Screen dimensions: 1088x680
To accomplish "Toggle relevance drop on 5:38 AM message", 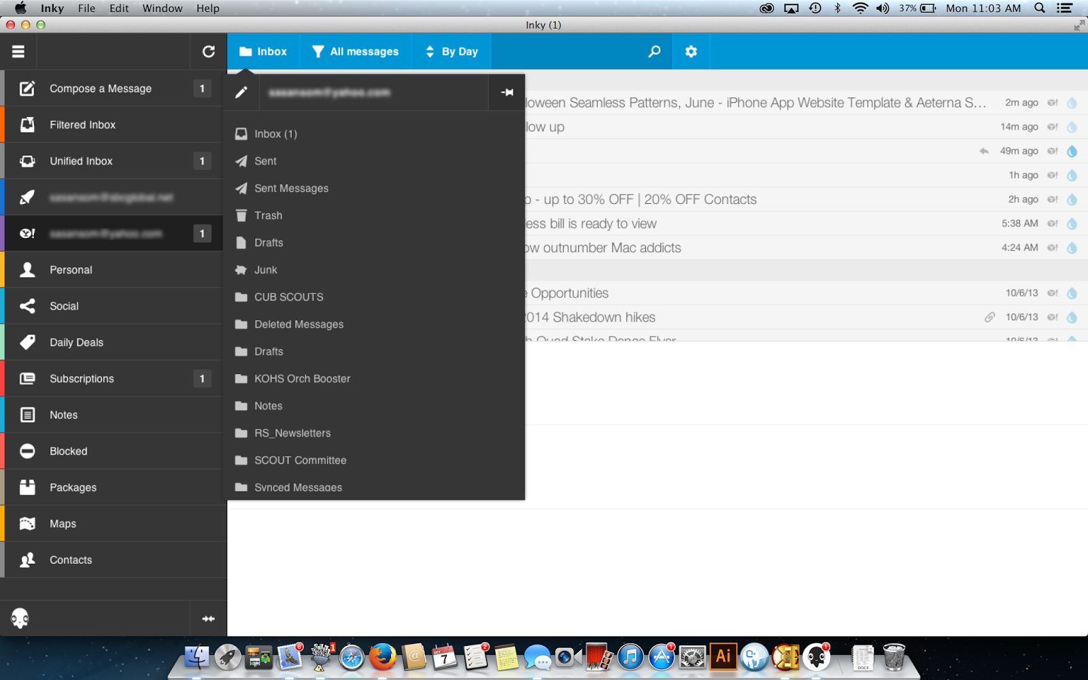I will point(1072,224).
